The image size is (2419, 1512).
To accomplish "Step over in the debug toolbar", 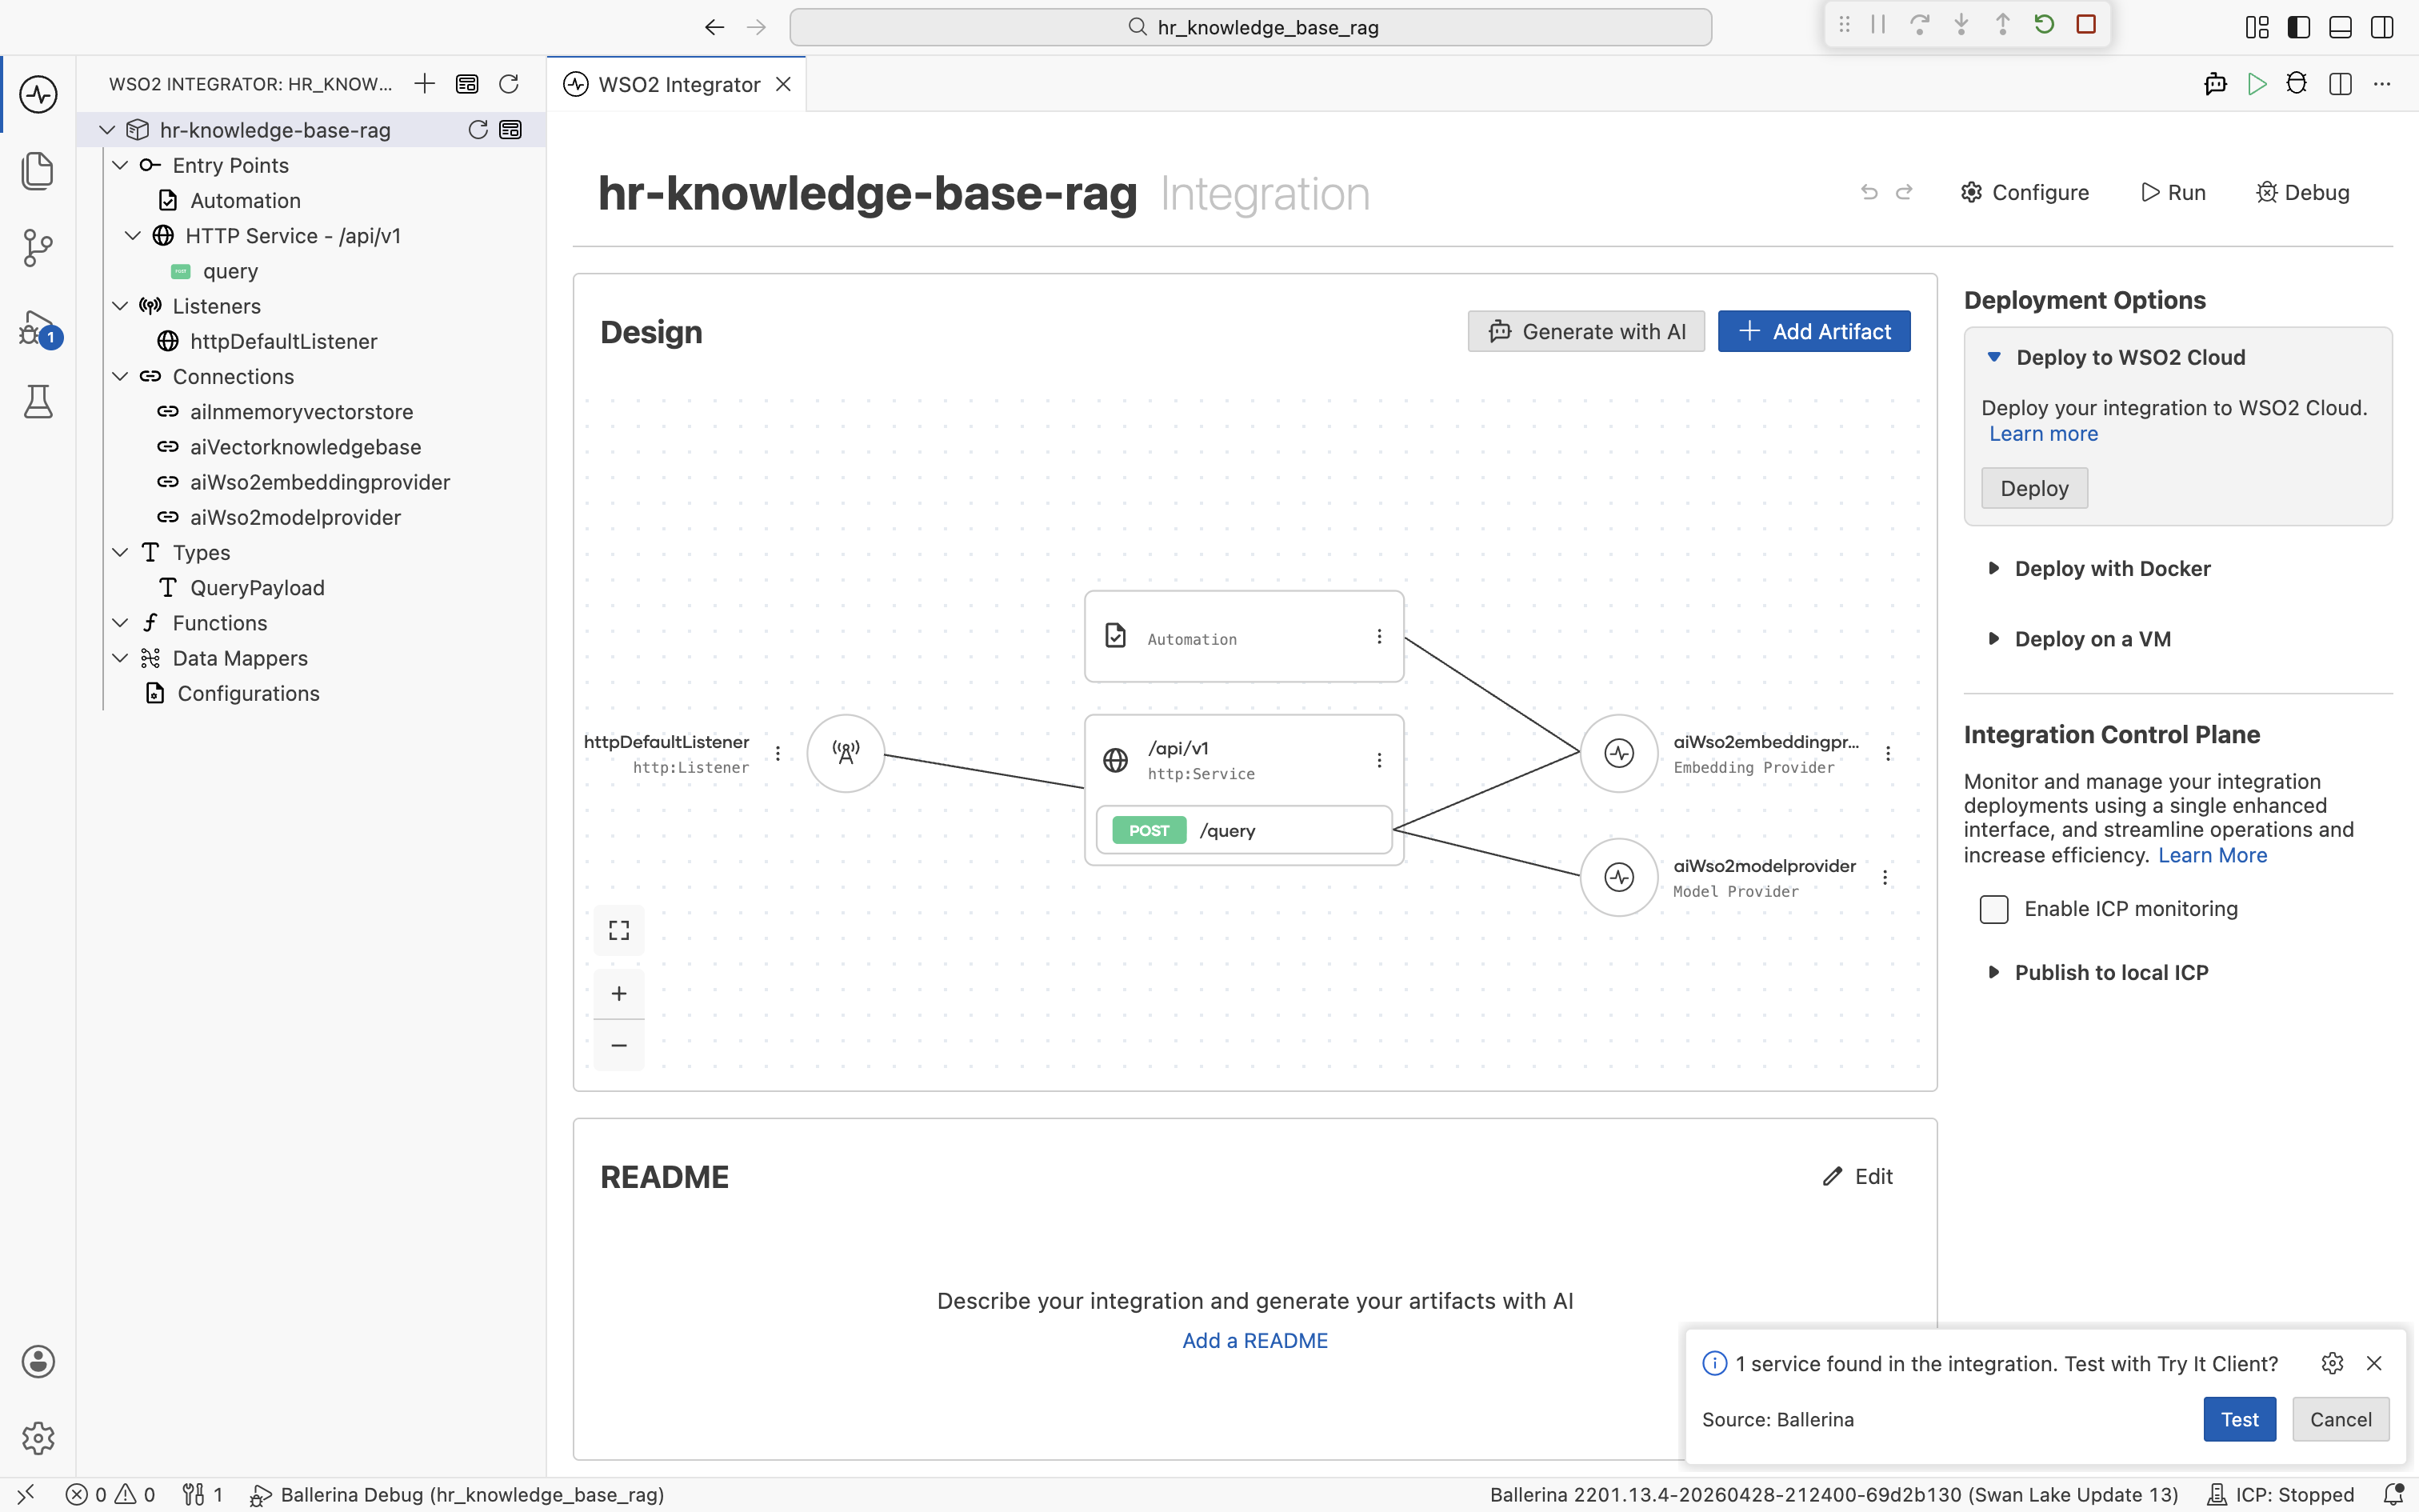I will coord(1919,25).
